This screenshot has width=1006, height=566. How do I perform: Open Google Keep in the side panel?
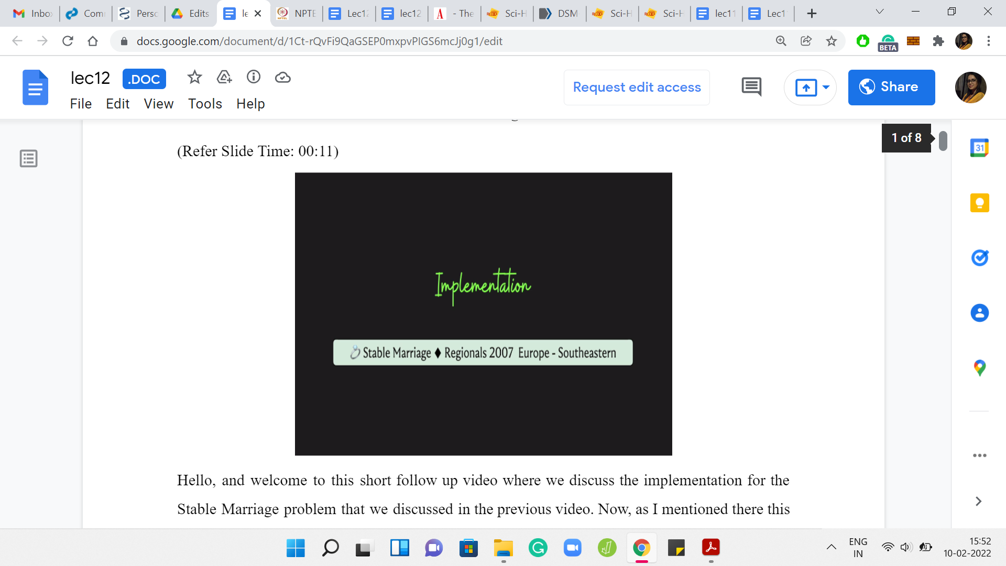[979, 203]
